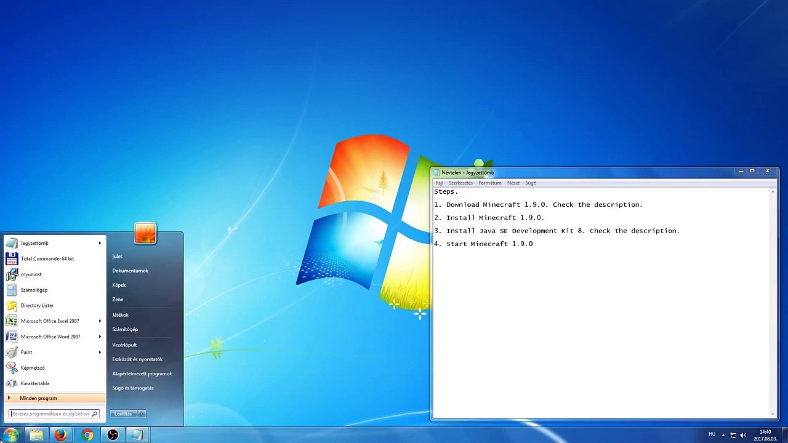This screenshot has height=443, width=788.
Task: Switch to Notepad taskbar button
Action: click(x=138, y=435)
